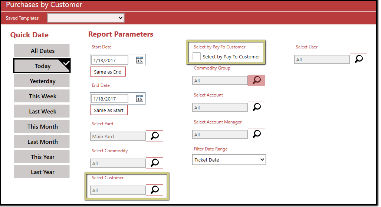Click the Select Customer search magnifier

[x=154, y=190]
